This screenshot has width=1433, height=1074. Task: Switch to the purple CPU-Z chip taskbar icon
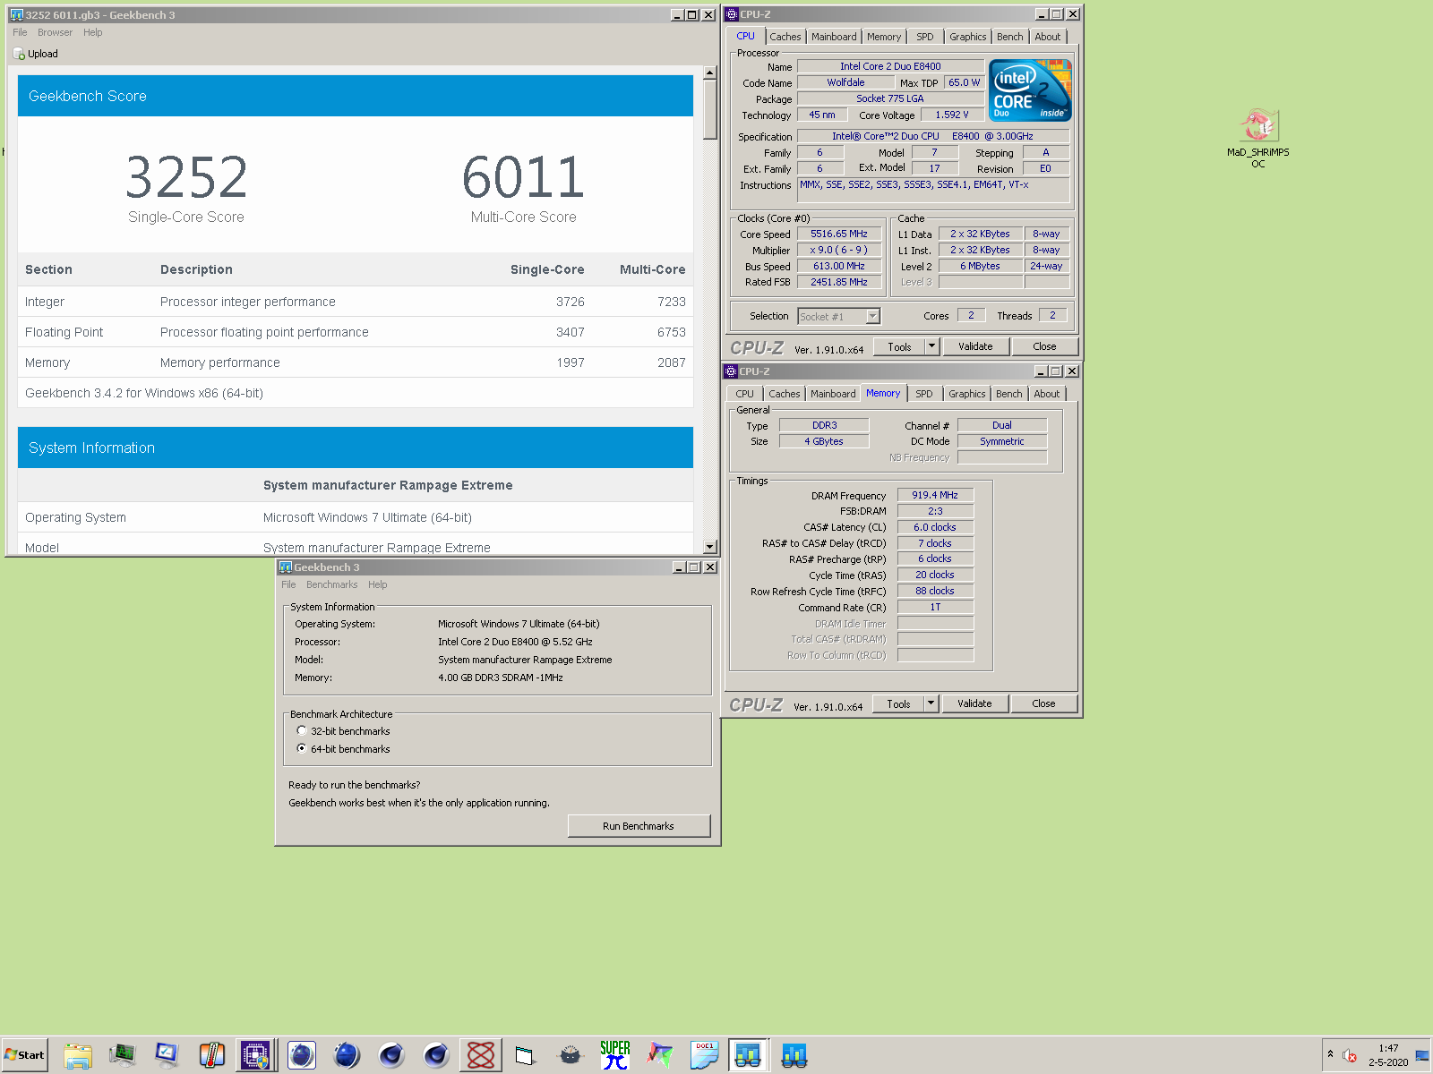click(255, 1055)
